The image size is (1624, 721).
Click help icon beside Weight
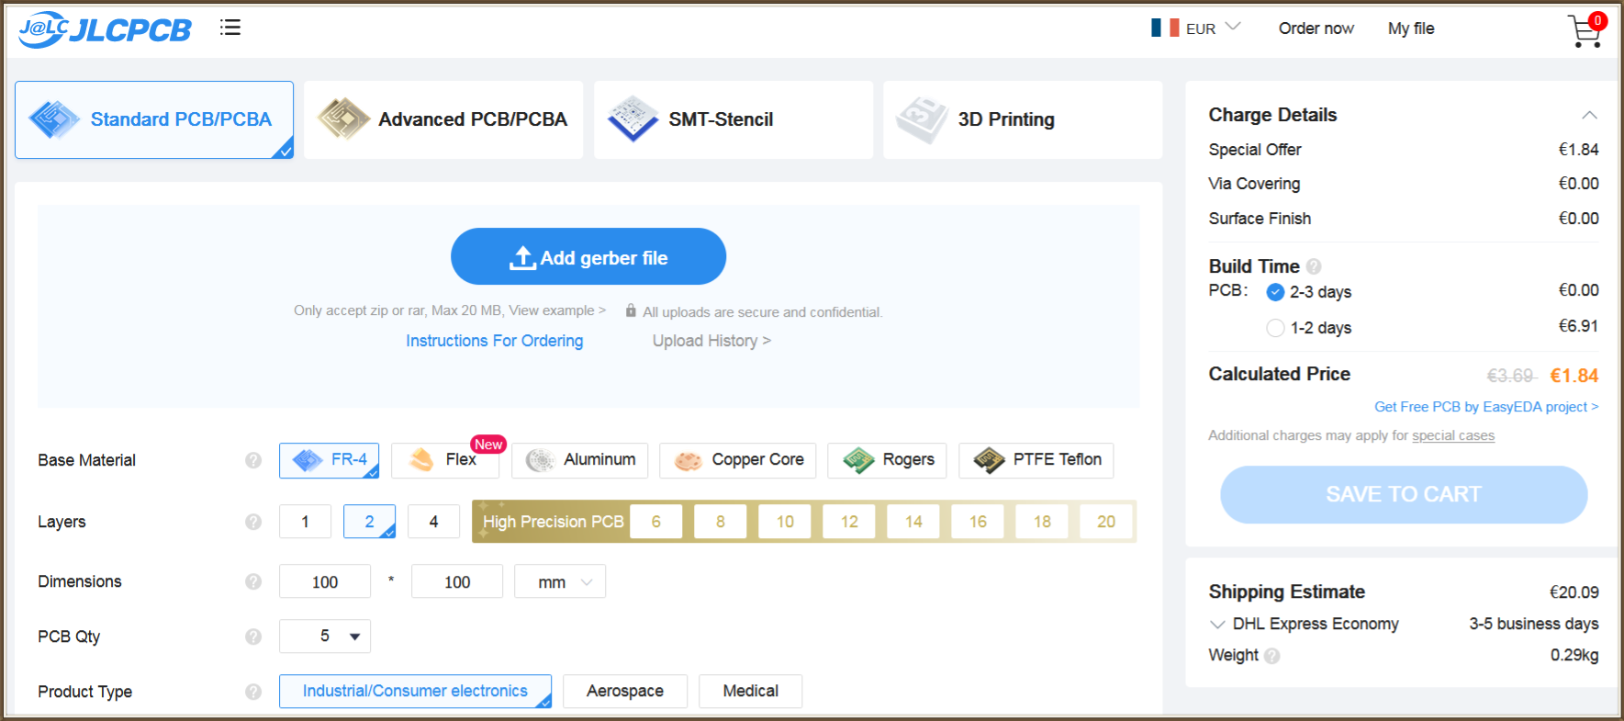[1271, 656]
